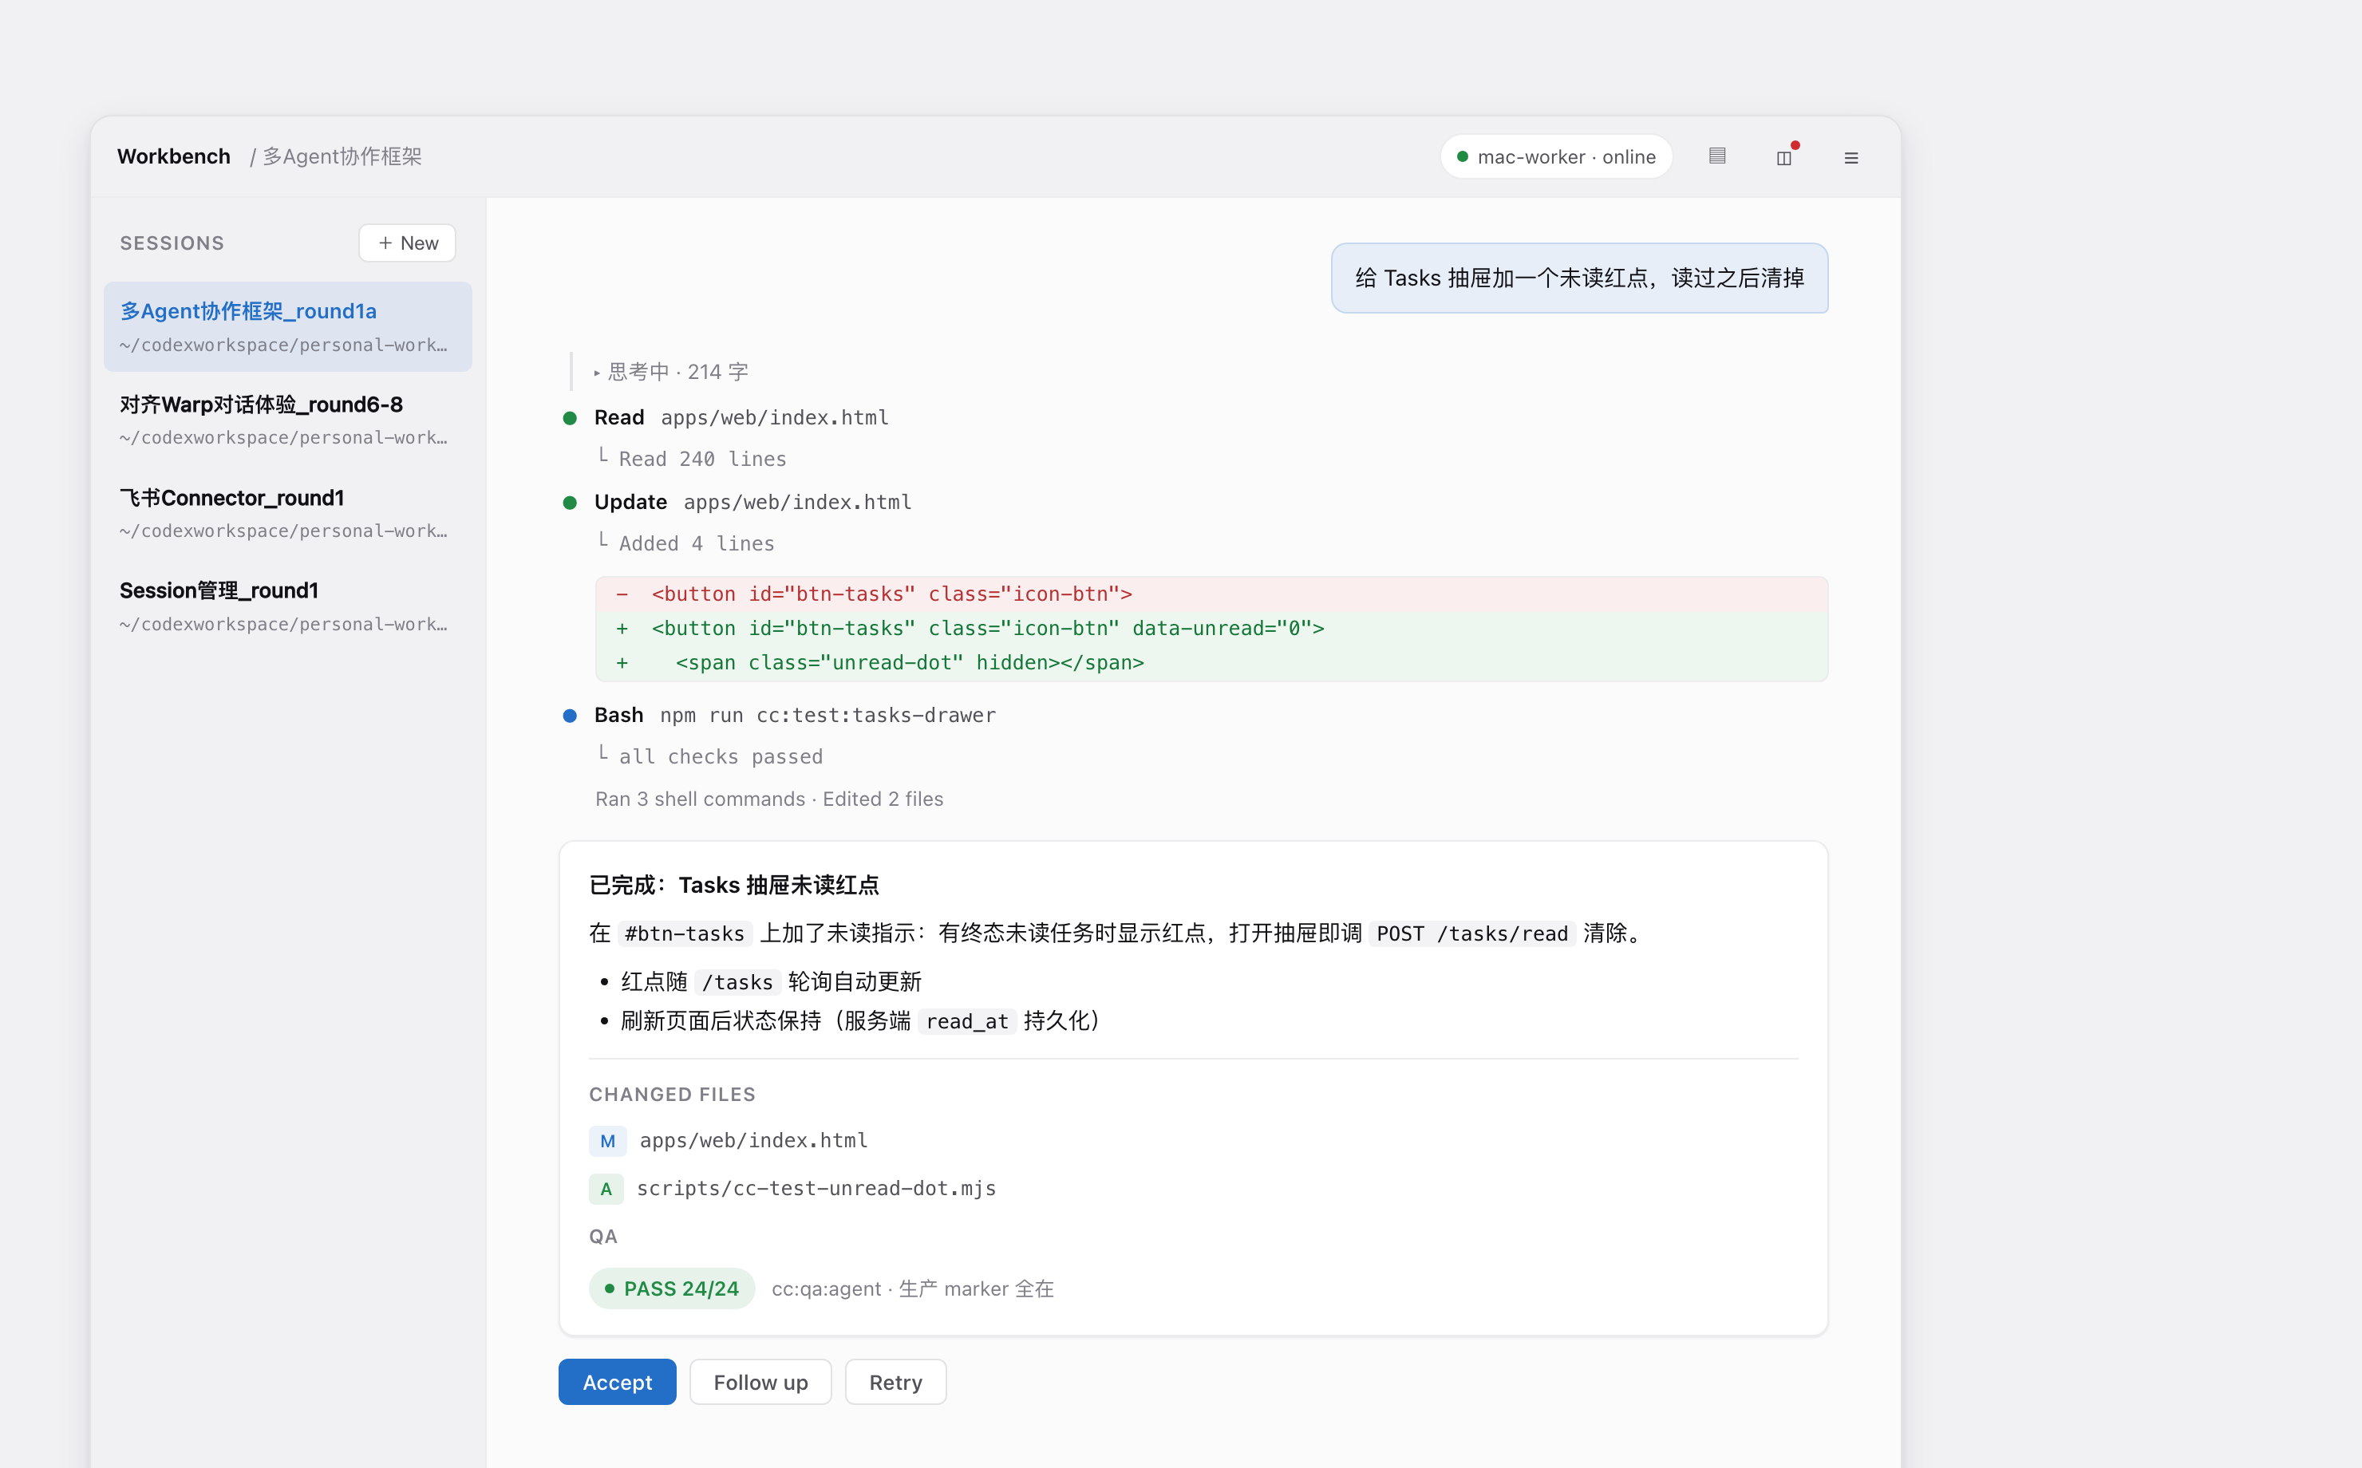Click the user message bubble about Tasks 抽屉

[1579, 278]
